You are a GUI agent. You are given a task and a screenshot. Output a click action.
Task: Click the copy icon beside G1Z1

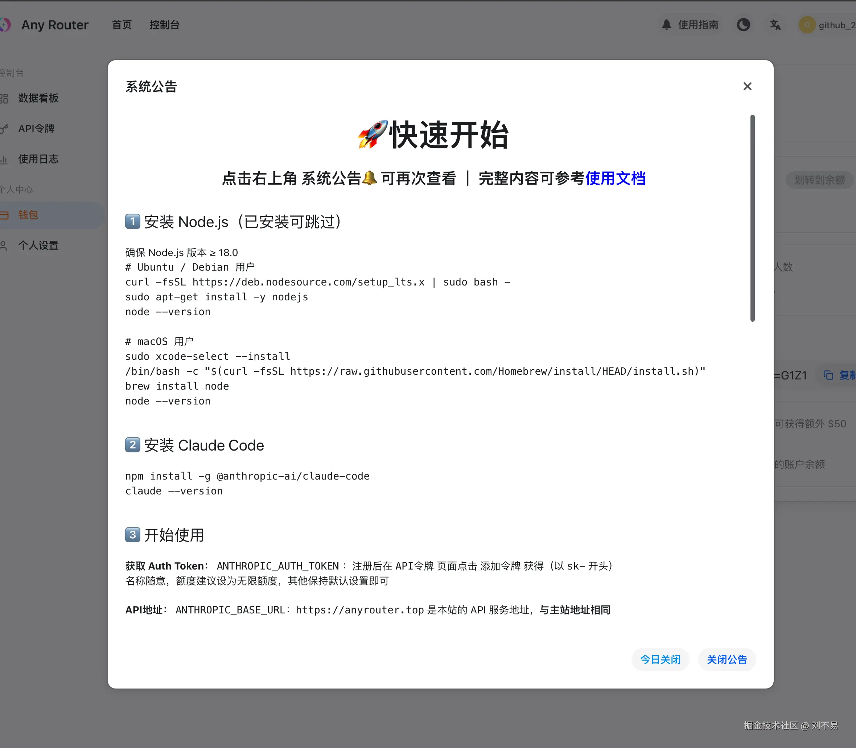(x=828, y=375)
